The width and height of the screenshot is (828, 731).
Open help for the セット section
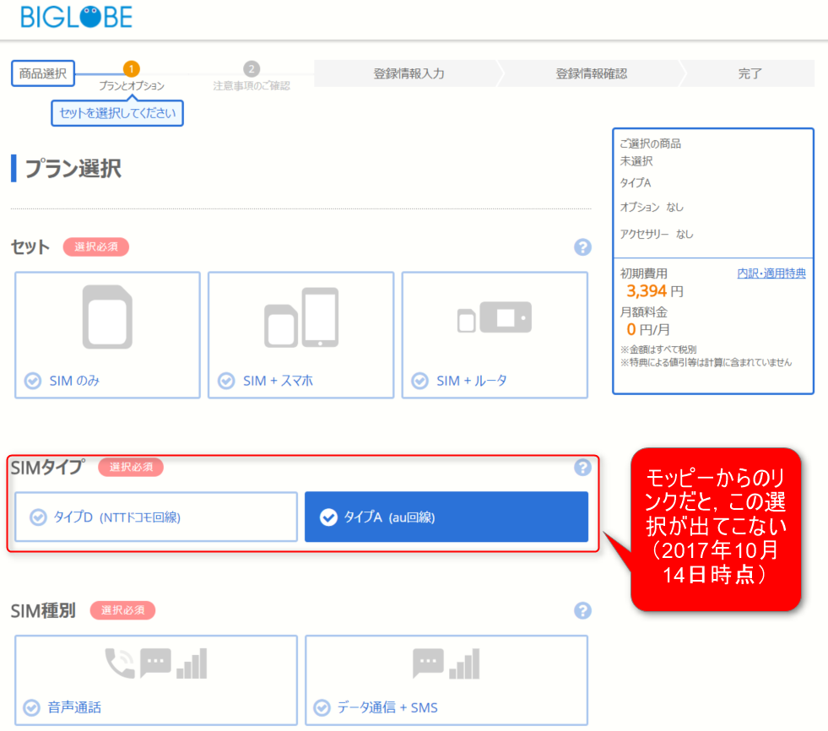point(582,247)
